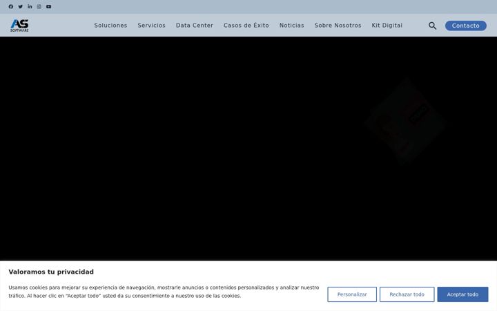Open the LinkedIn social icon
The image size is (497, 311).
(30, 6)
